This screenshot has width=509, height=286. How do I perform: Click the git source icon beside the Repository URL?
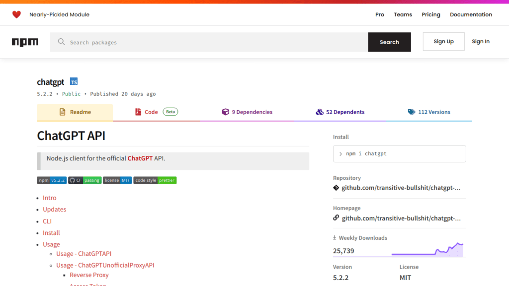click(x=337, y=188)
